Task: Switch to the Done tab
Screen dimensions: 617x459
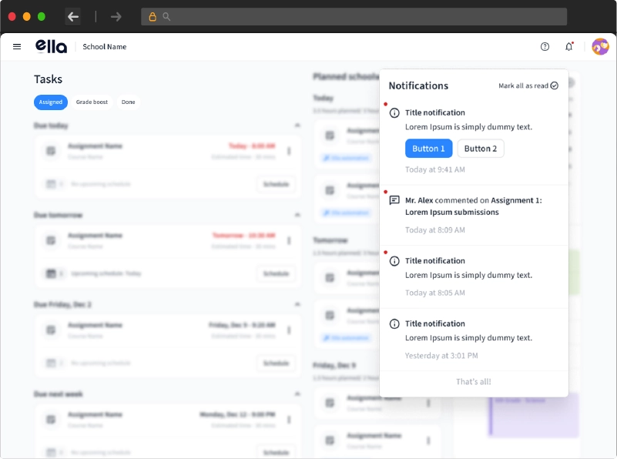Action: tap(128, 102)
